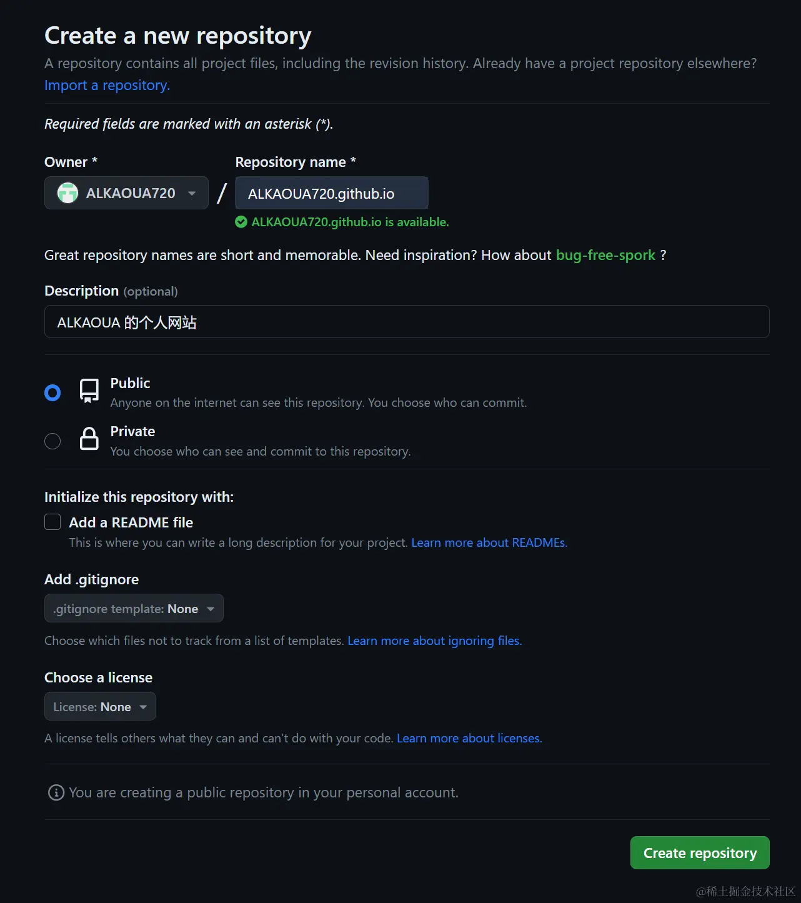Open Learn more about READMEs link
The image size is (801, 903).
(489, 542)
